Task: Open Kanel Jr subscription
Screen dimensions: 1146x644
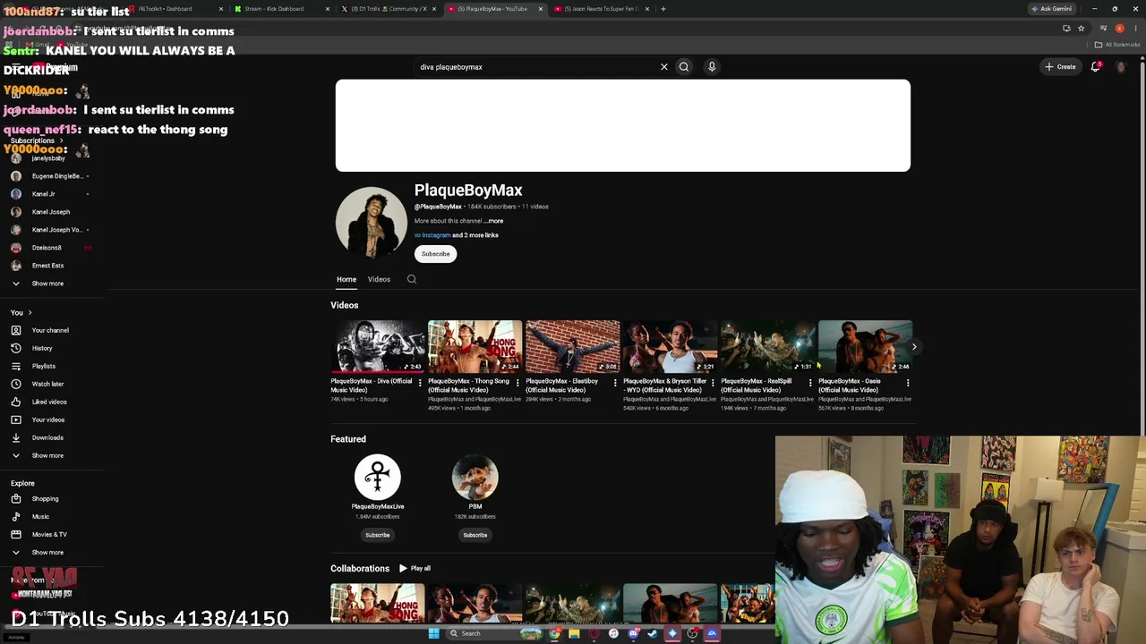Action: click(43, 194)
